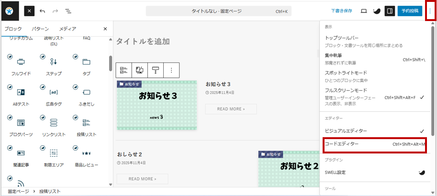Open the three-dot options menu in header
The width and height of the screenshot is (437, 196).
429,11
